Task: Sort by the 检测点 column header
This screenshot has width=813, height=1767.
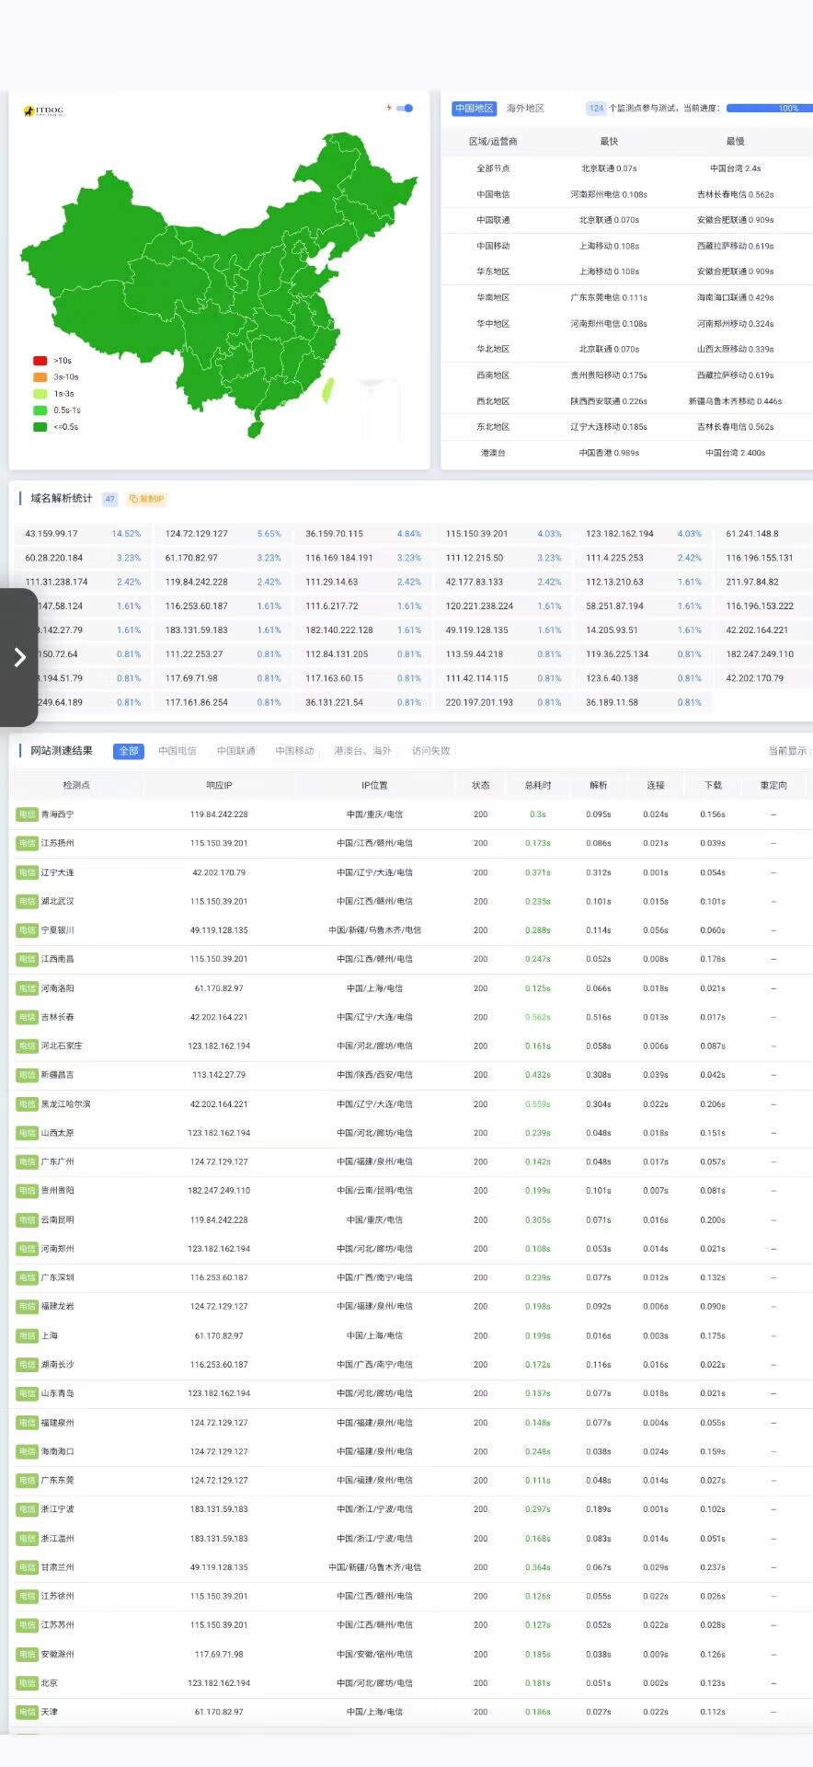Action: coord(76,785)
